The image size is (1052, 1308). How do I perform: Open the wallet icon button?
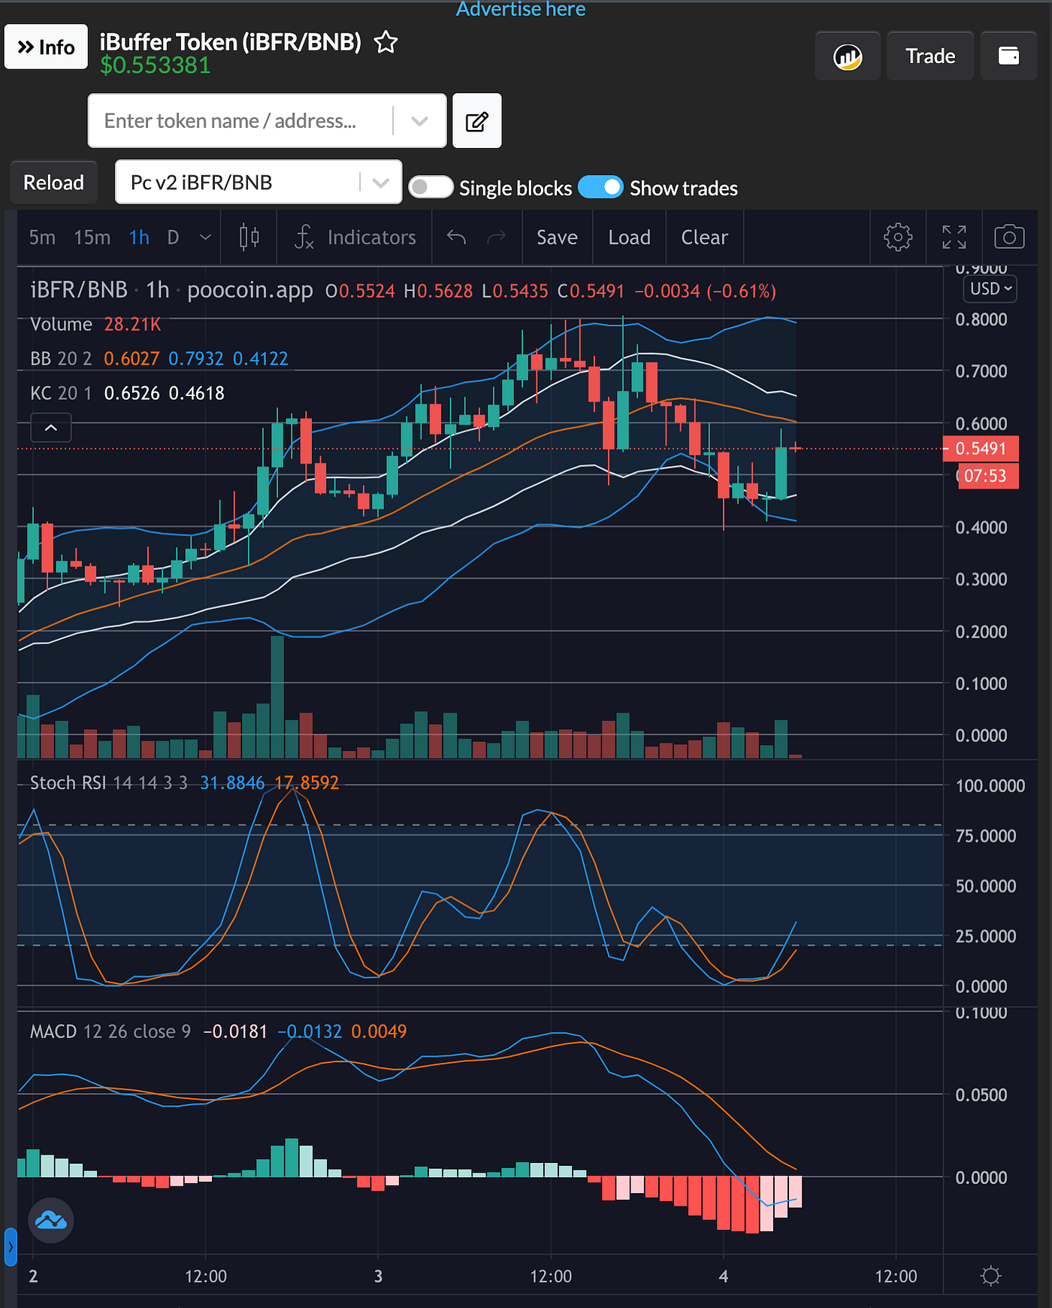(x=1008, y=56)
